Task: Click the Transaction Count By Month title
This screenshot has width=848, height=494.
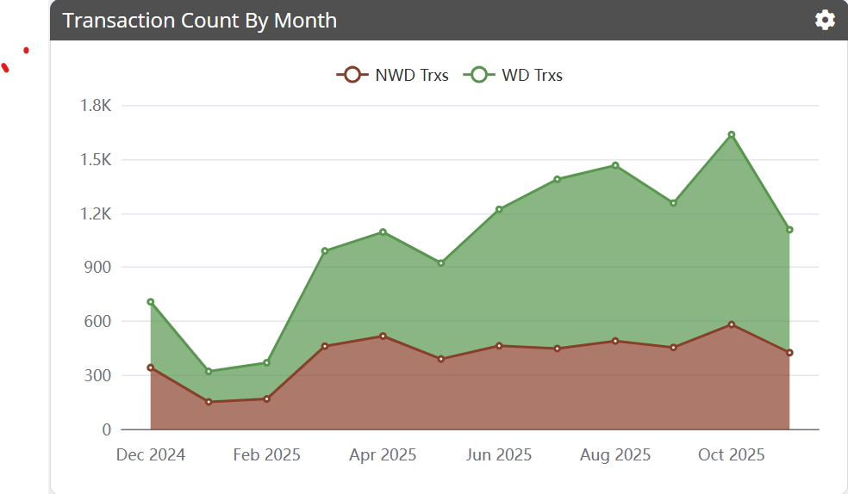Action: [200, 21]
